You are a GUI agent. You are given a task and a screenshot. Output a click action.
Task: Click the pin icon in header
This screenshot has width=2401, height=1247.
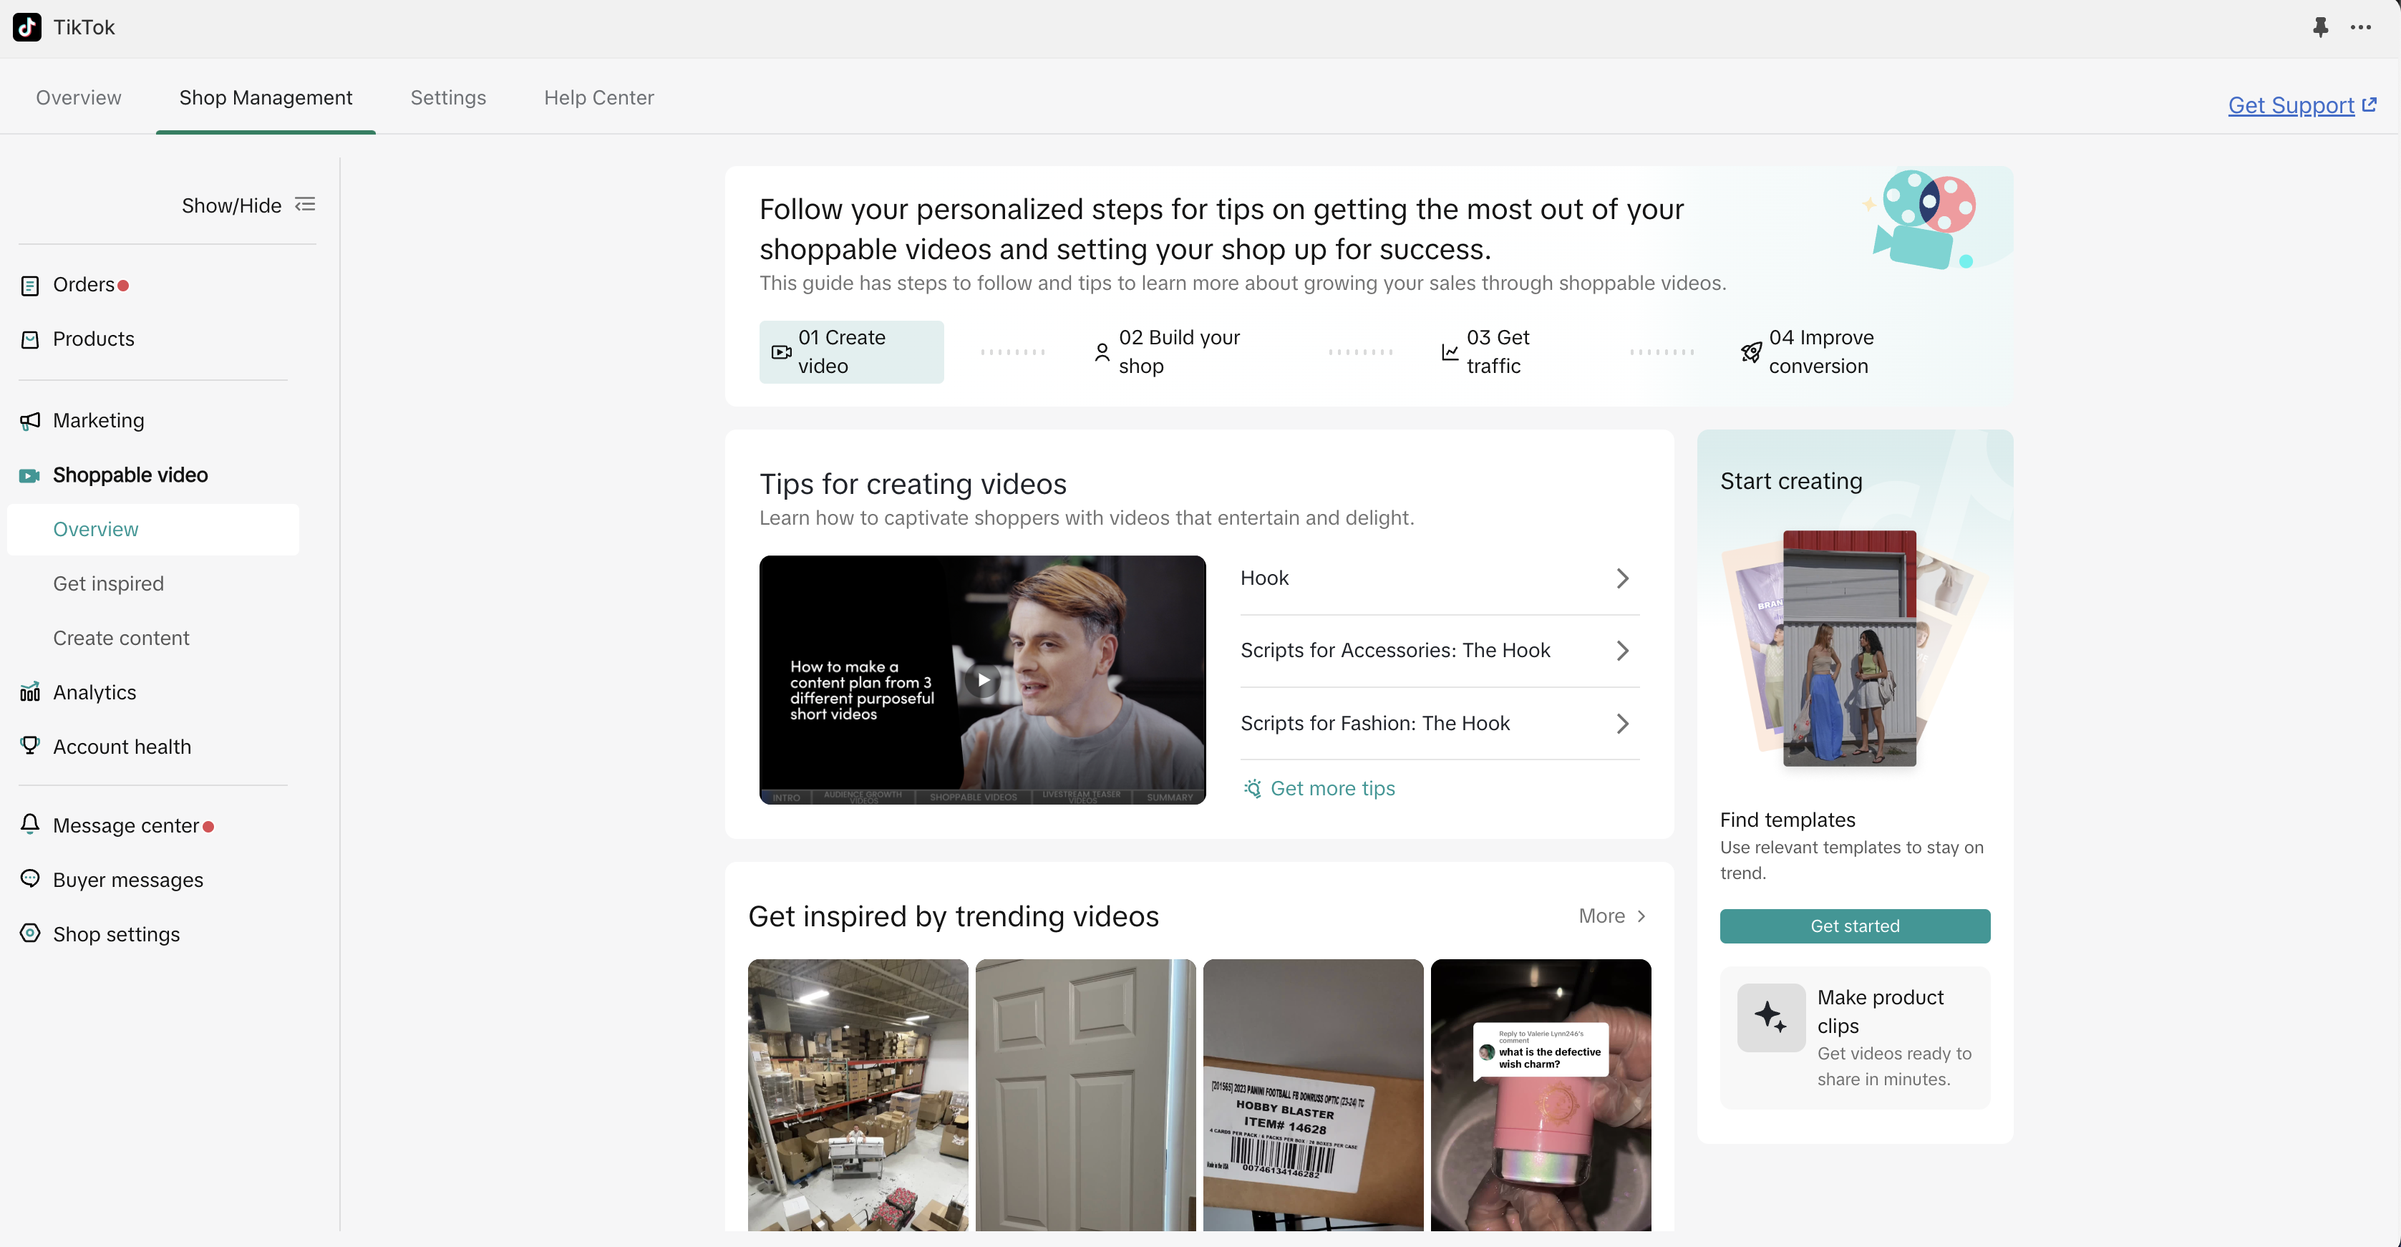[2320, 27]
